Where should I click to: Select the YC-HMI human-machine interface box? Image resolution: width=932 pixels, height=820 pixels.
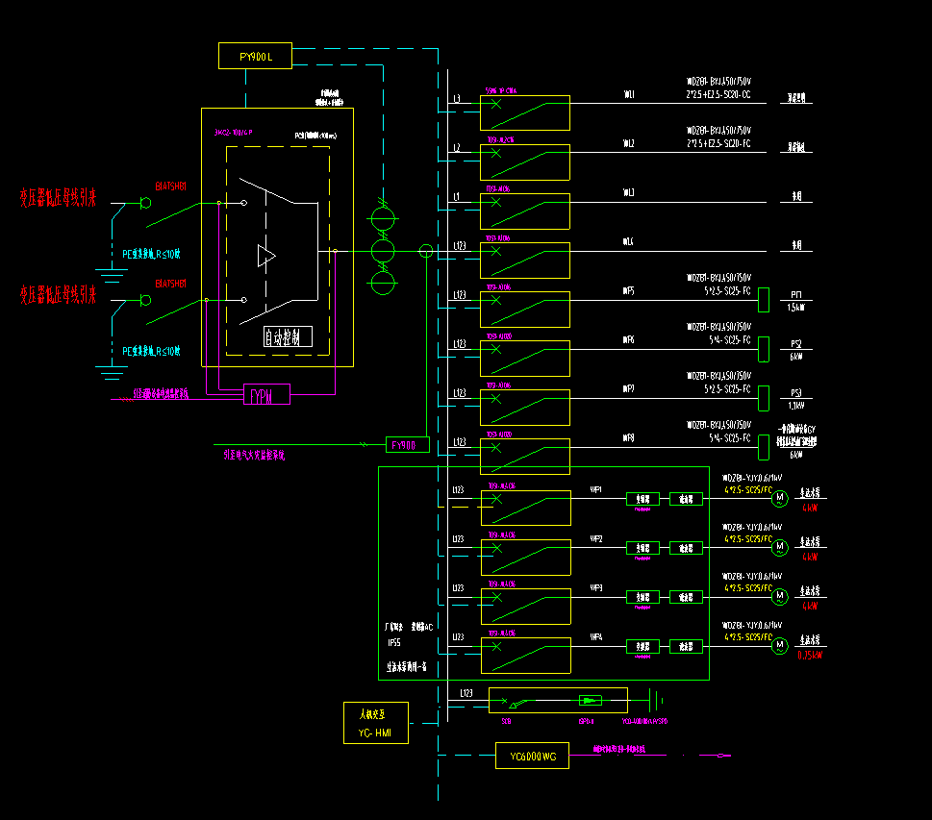(375, 723)
